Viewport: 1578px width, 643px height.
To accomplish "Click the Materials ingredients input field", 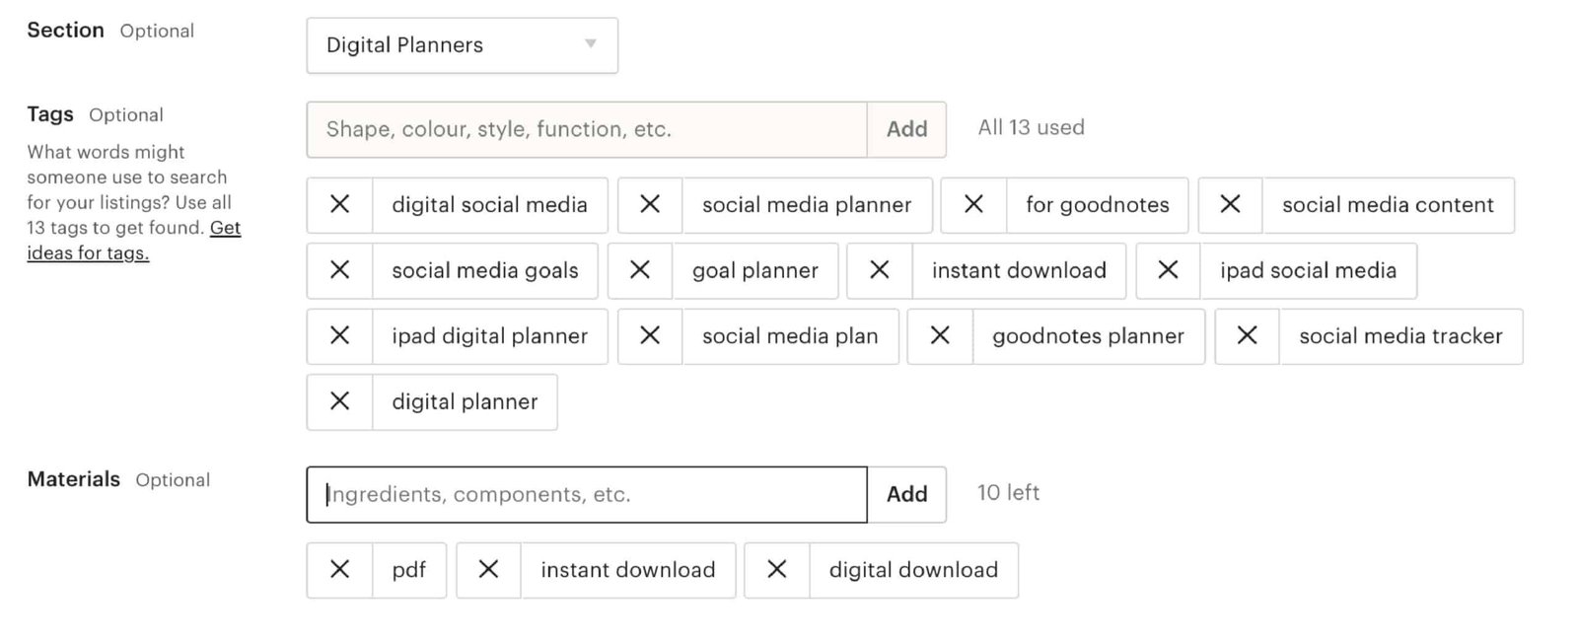I will (586, 494).
